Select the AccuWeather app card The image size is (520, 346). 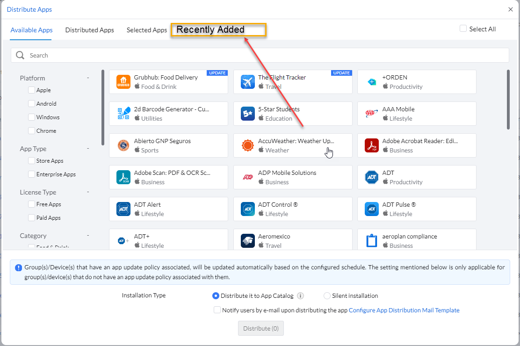(x=293, y=145)
